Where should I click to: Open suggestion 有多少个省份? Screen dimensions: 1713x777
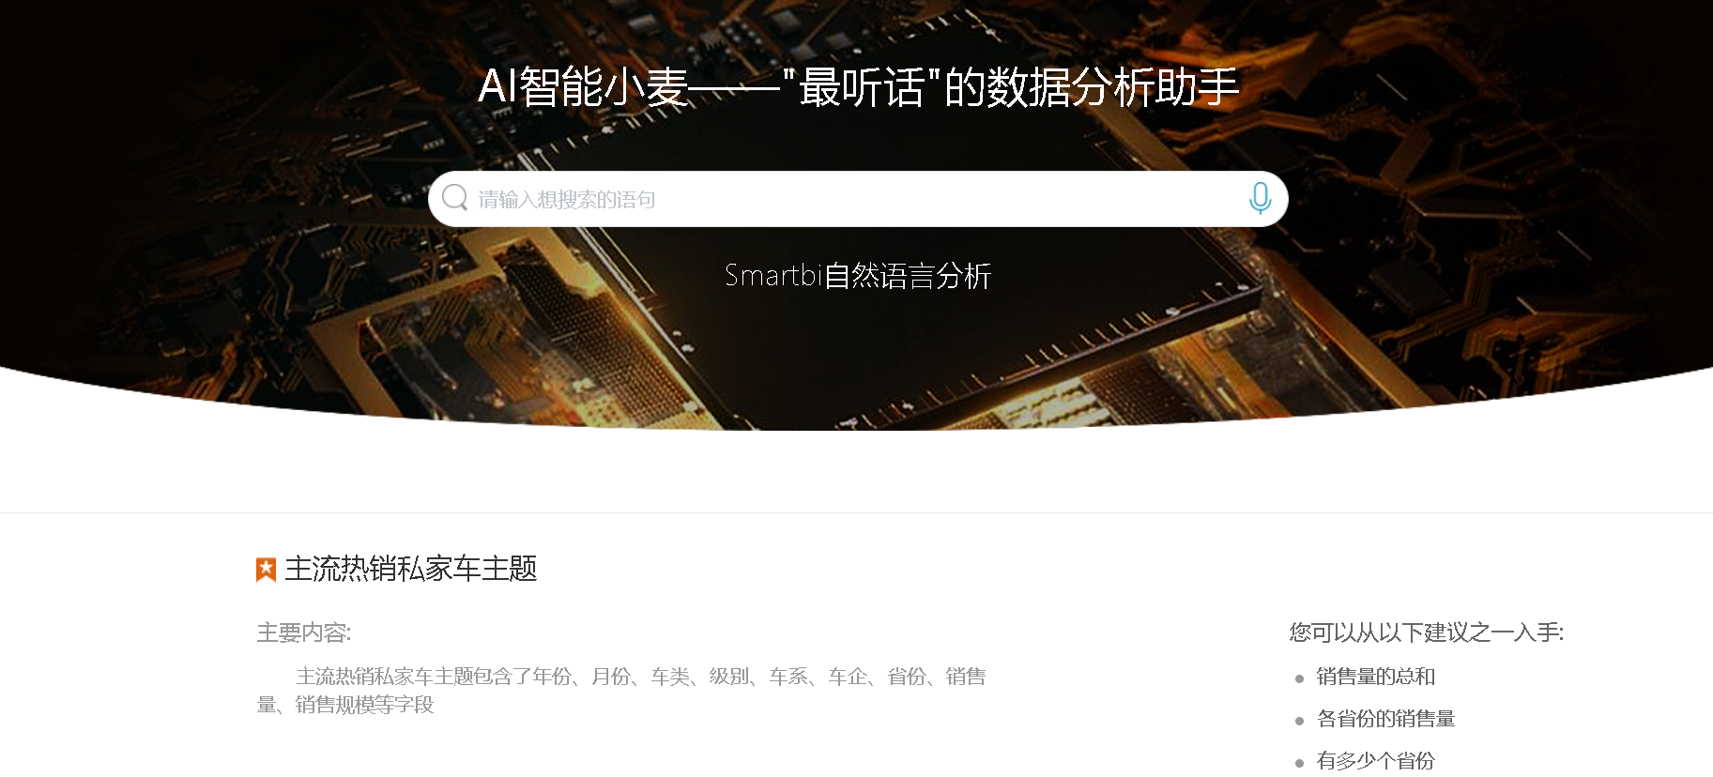[x=1376, y=761]
